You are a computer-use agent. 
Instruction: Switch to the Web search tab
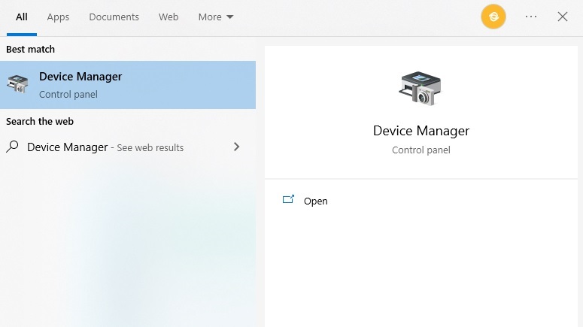click(169, 17)
